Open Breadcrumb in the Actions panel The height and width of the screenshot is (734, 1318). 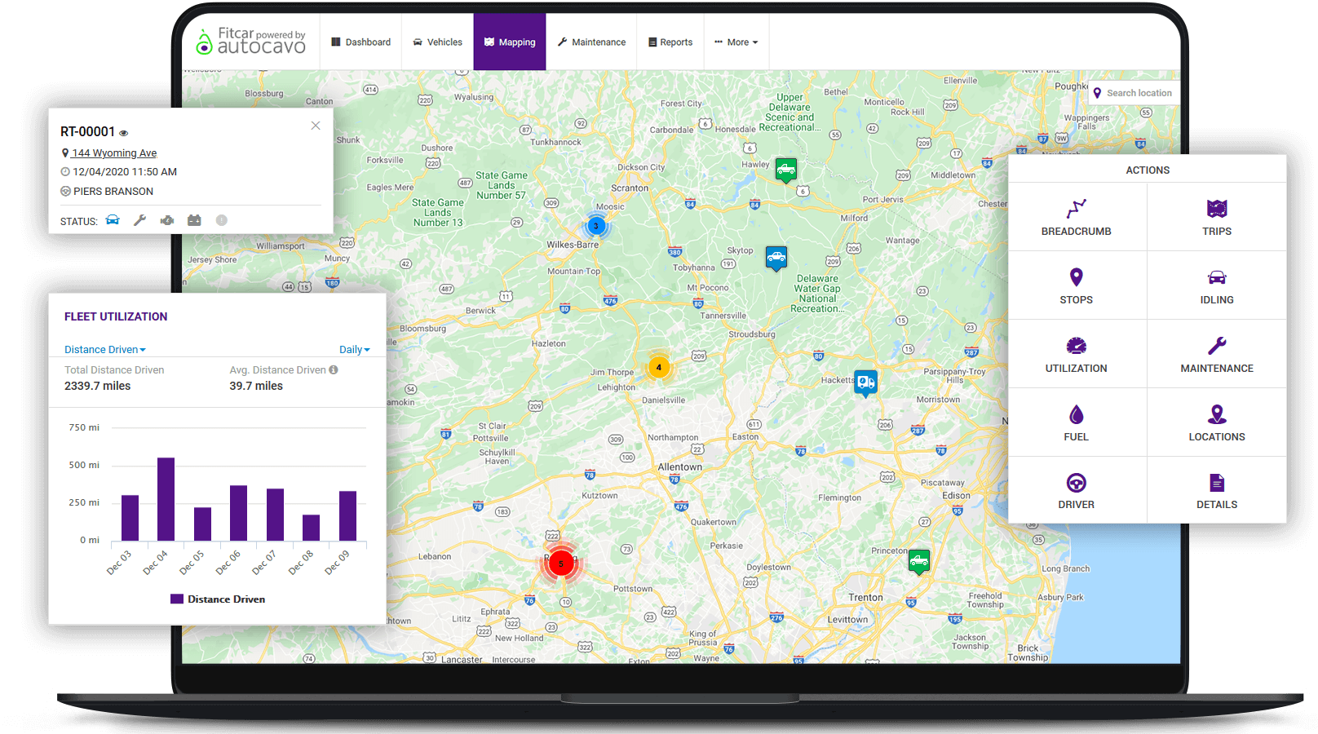click(x=1077, y=217)
